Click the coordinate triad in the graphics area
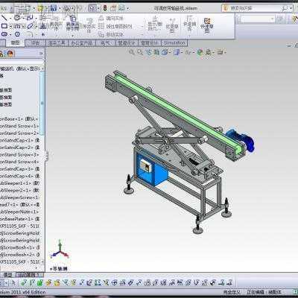This screenshot has width=298, height=298. (x=60, y=250)
